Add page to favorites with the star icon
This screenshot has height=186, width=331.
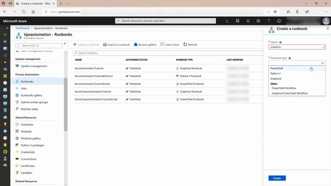click(275, 12)
